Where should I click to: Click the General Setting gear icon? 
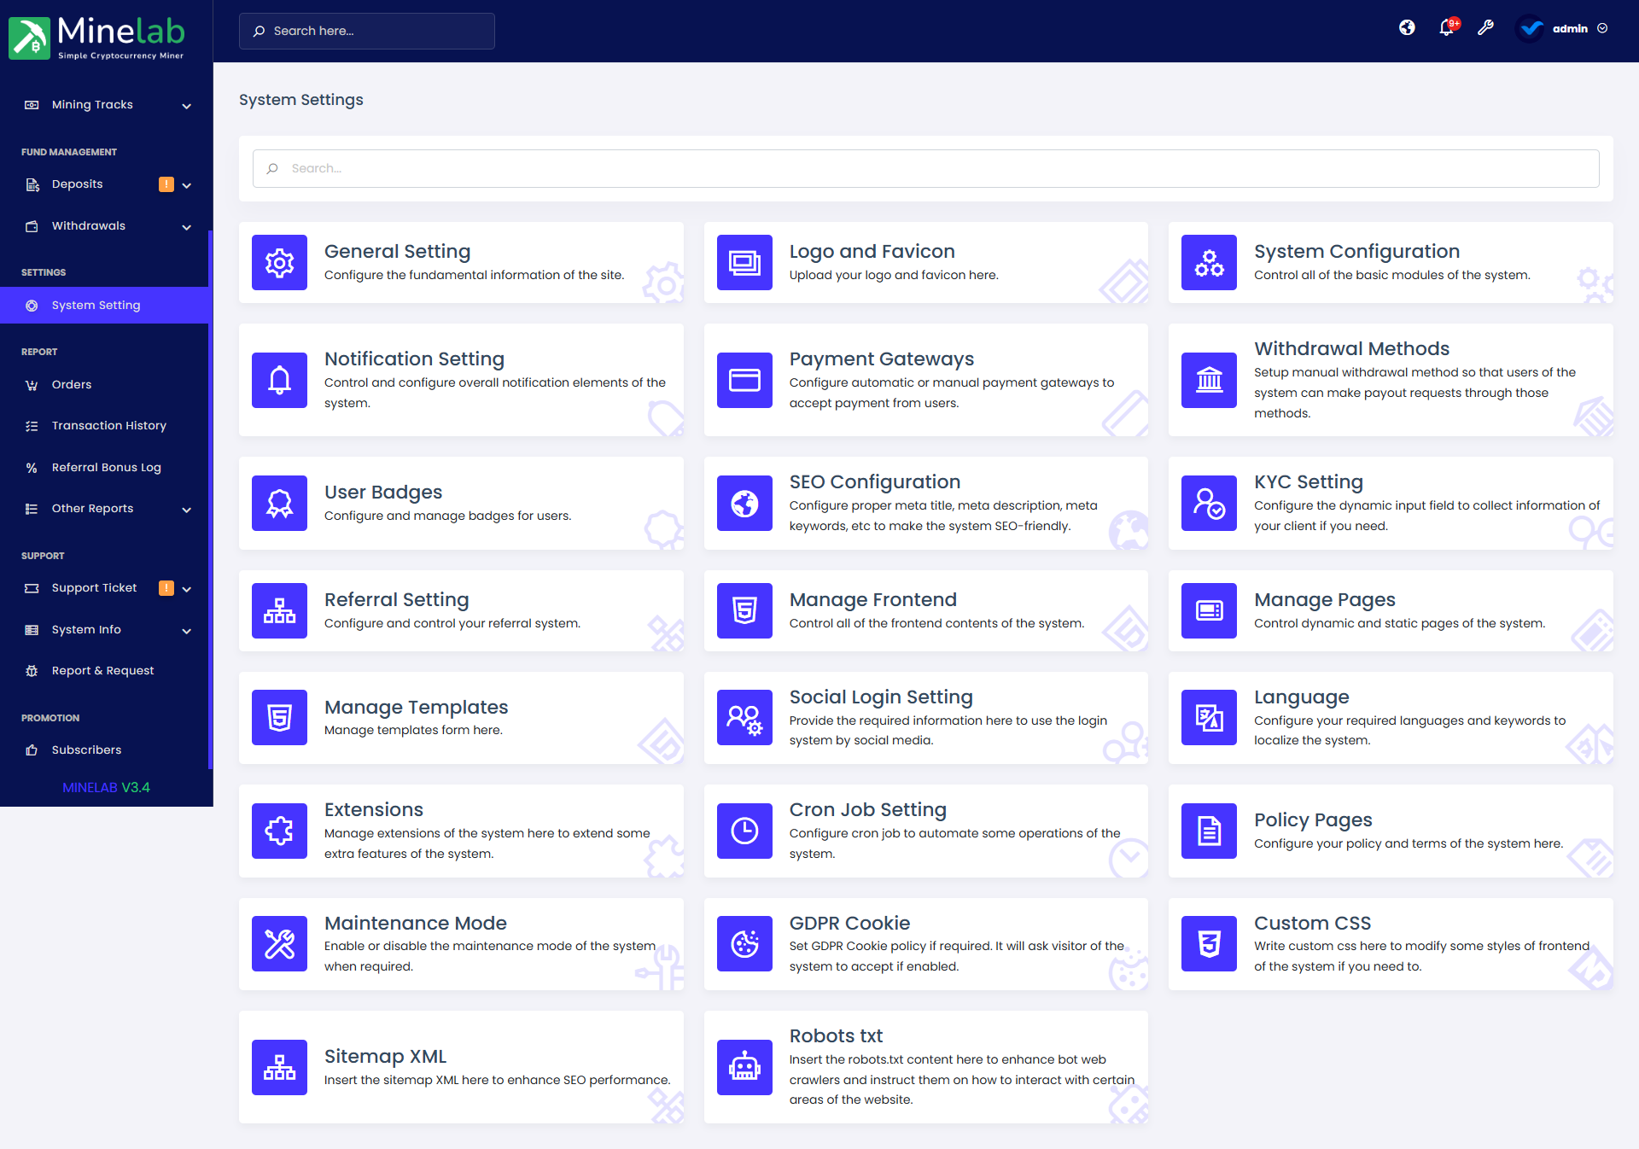[x=279, y=263]
